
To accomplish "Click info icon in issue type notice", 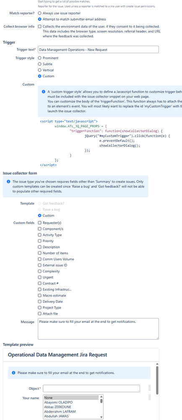I will pos(8,181).
